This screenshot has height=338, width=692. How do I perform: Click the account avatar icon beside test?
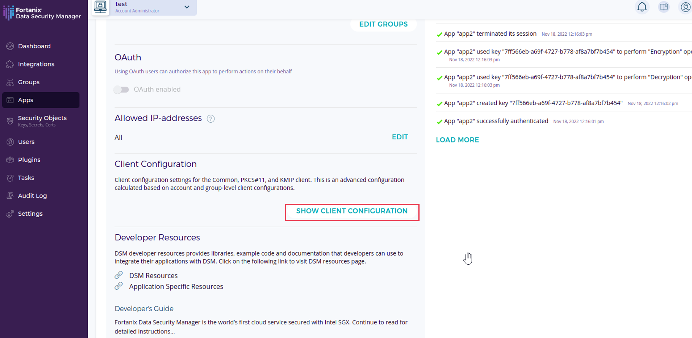coord(101,7)
